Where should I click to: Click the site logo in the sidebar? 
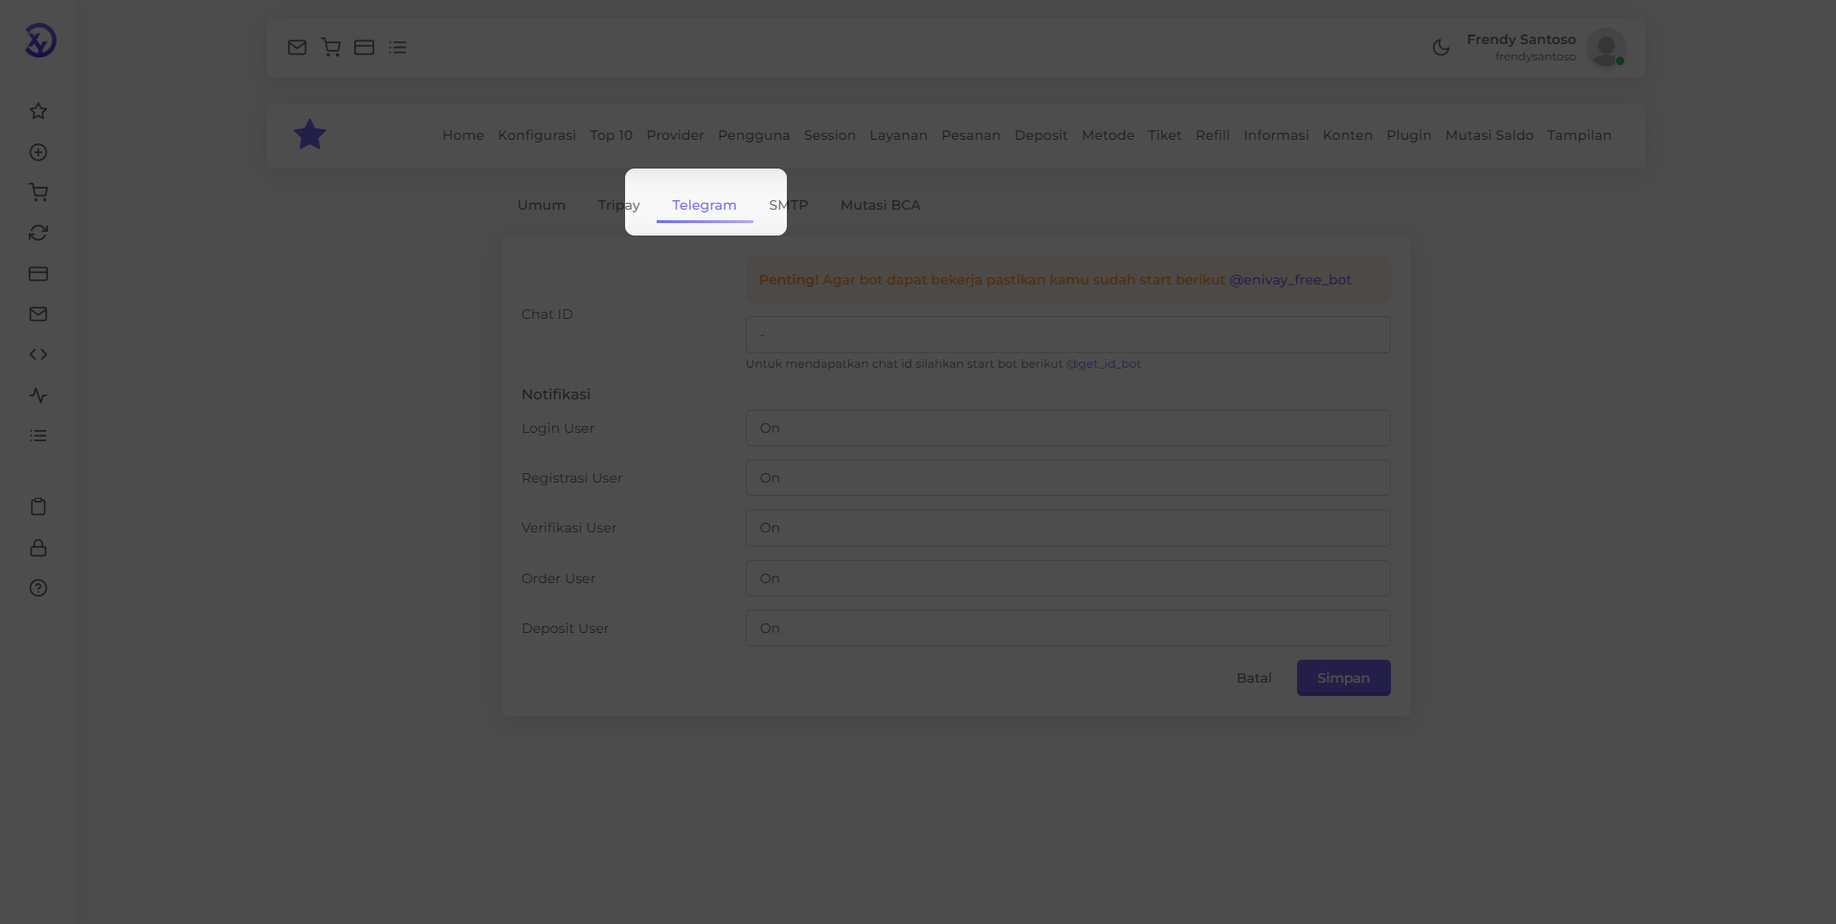click(40, 40)
